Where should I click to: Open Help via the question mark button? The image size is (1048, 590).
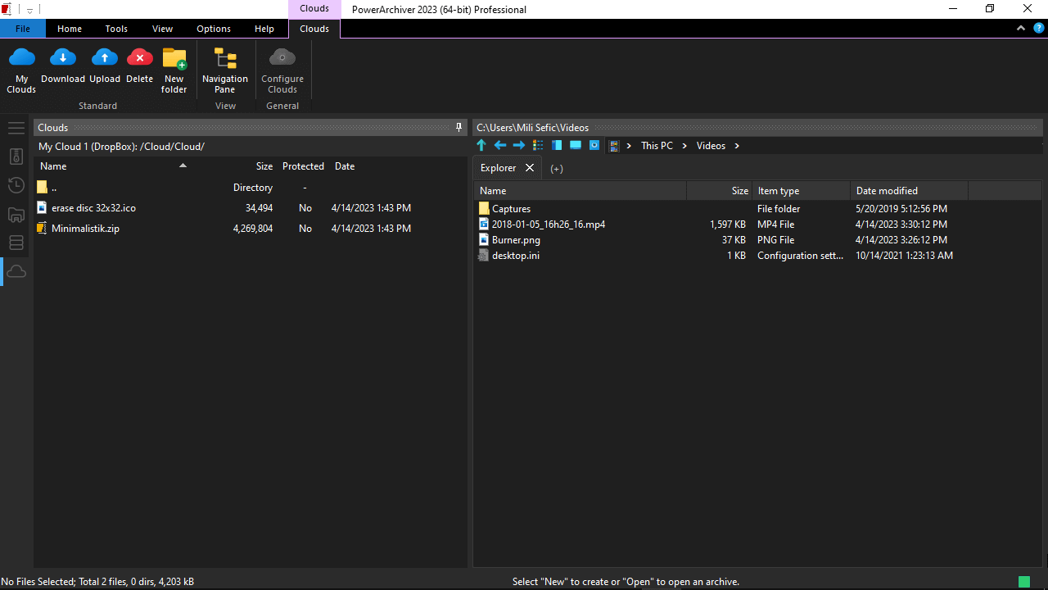tap(1039, 27)
